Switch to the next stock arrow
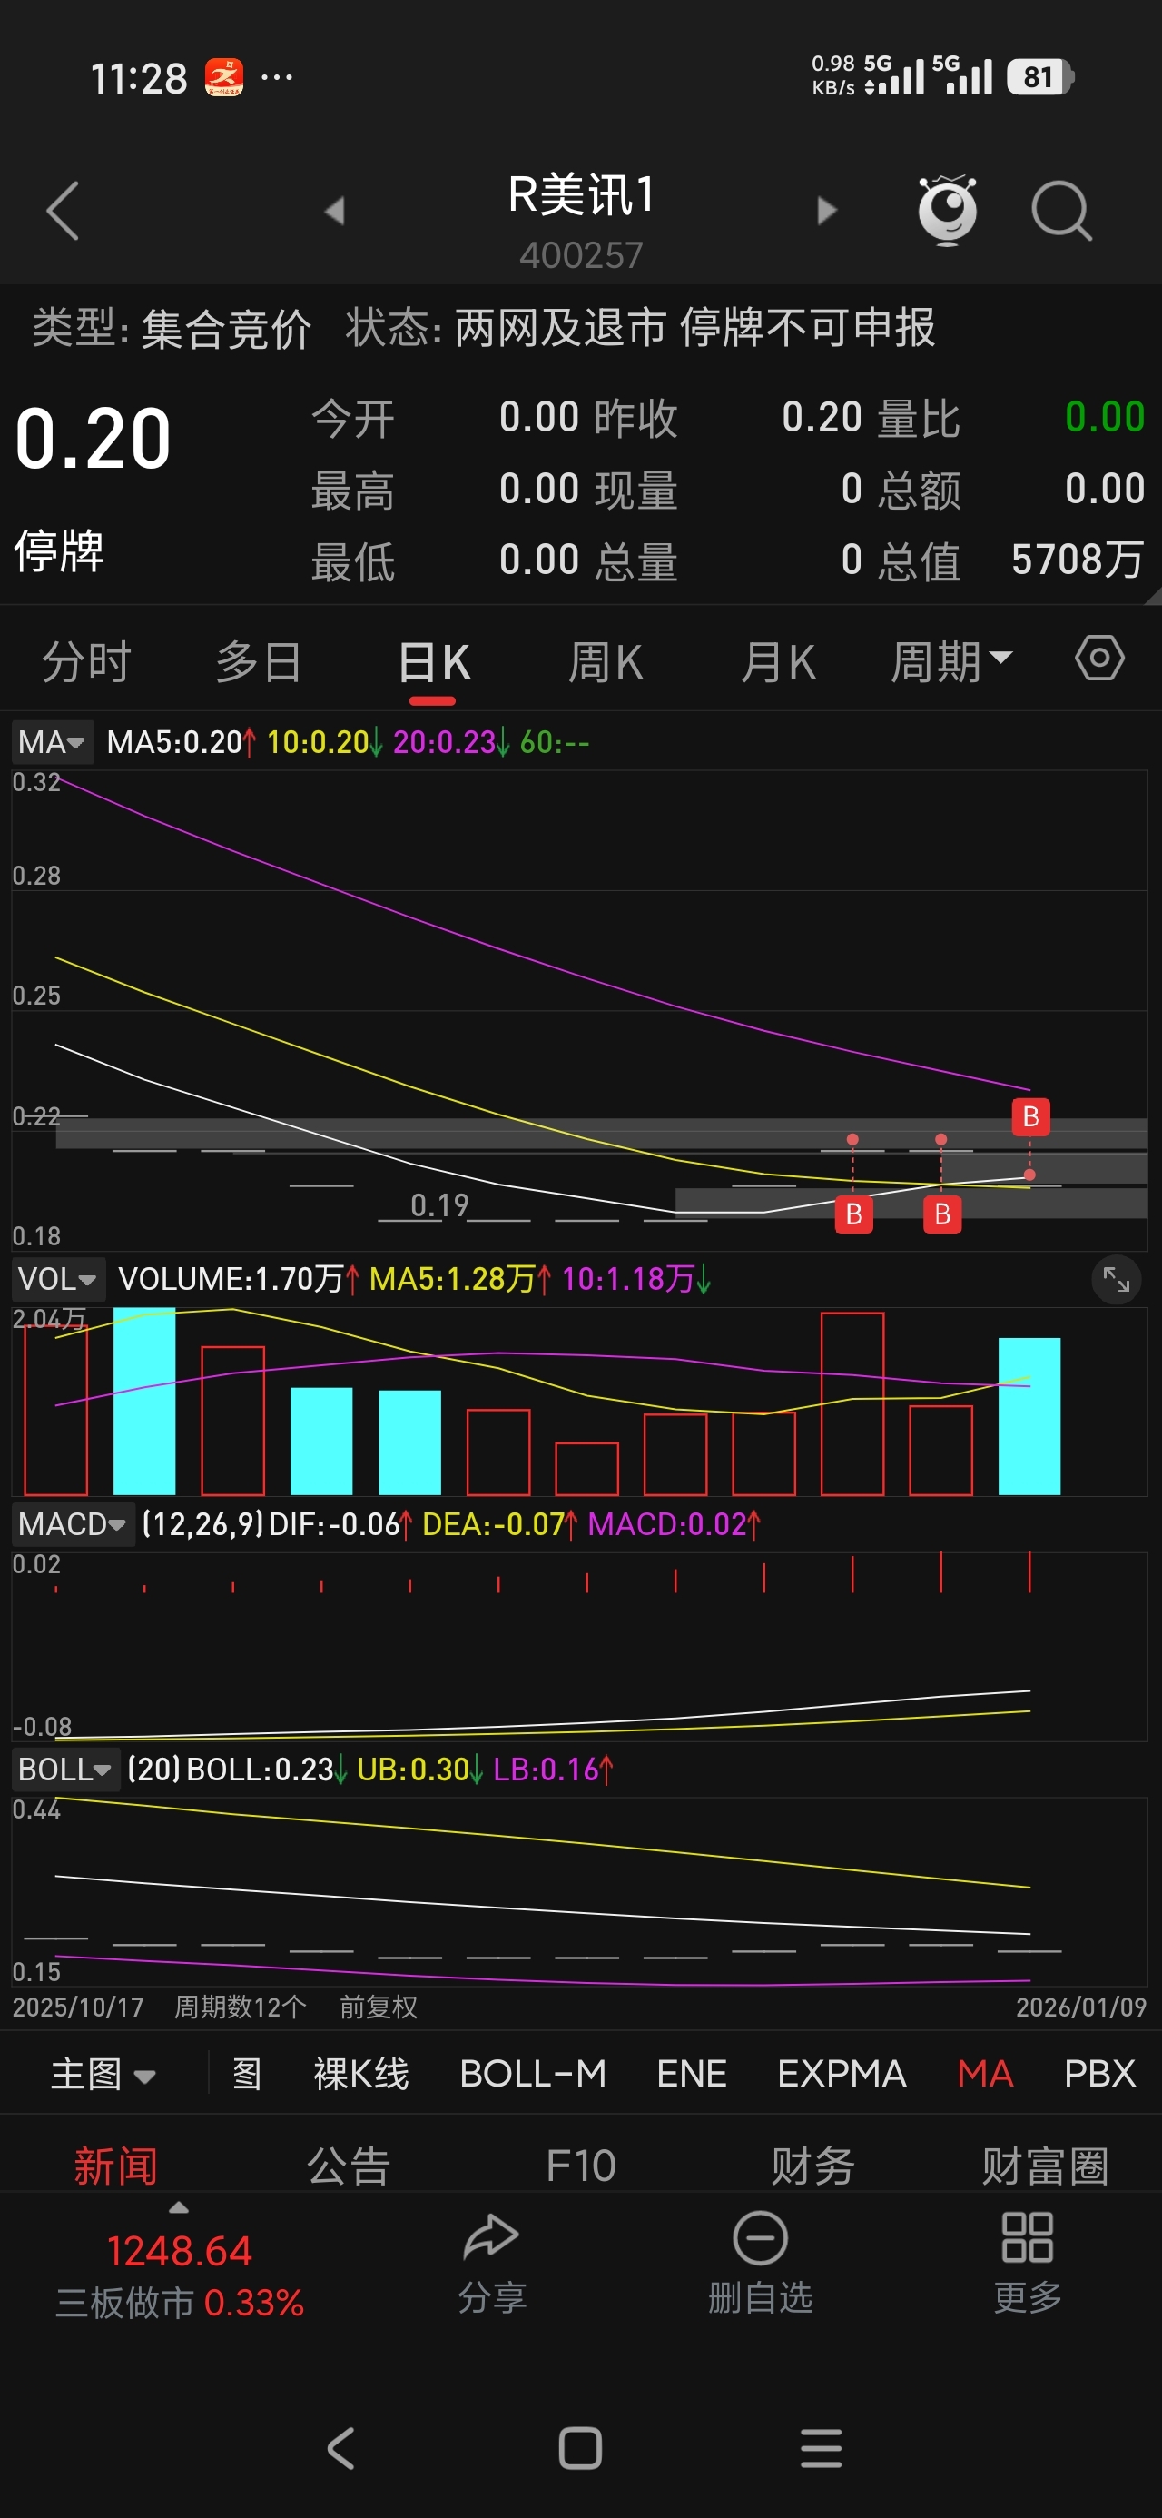Viewport: 1162px width, 2518px height. click(827, 210)
